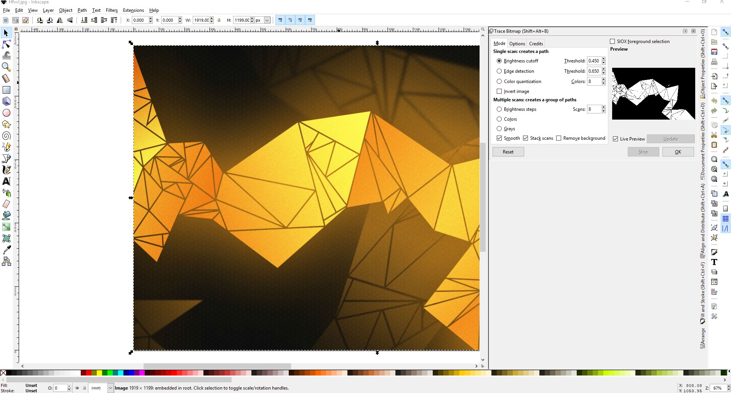This screenshot has width=731, height=393.
Task: Select the Rectangle tool
Action: coord(6,90)
